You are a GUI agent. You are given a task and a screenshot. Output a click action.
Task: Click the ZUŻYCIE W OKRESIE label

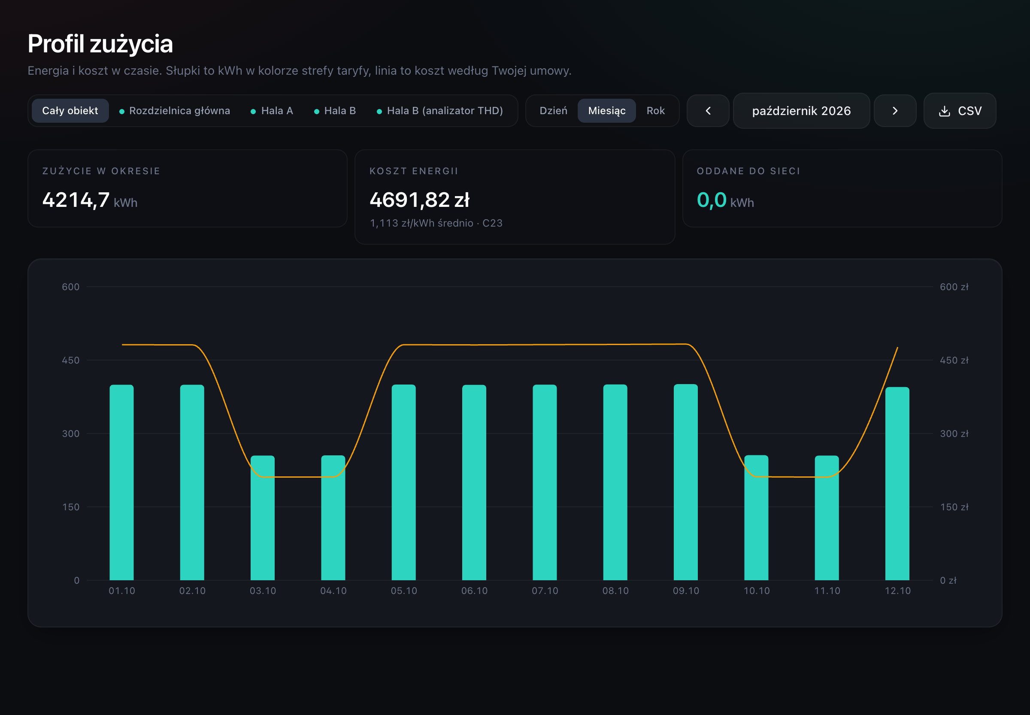click(x=101, y=171)
